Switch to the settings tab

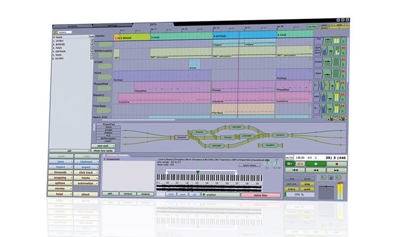pos(113,25)
